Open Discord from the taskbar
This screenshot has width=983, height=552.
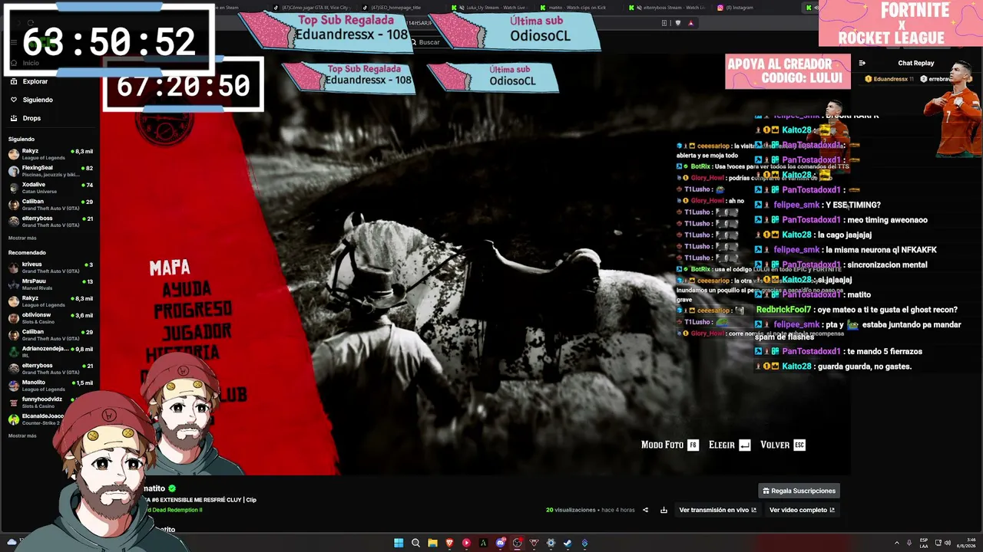[500, 543]
